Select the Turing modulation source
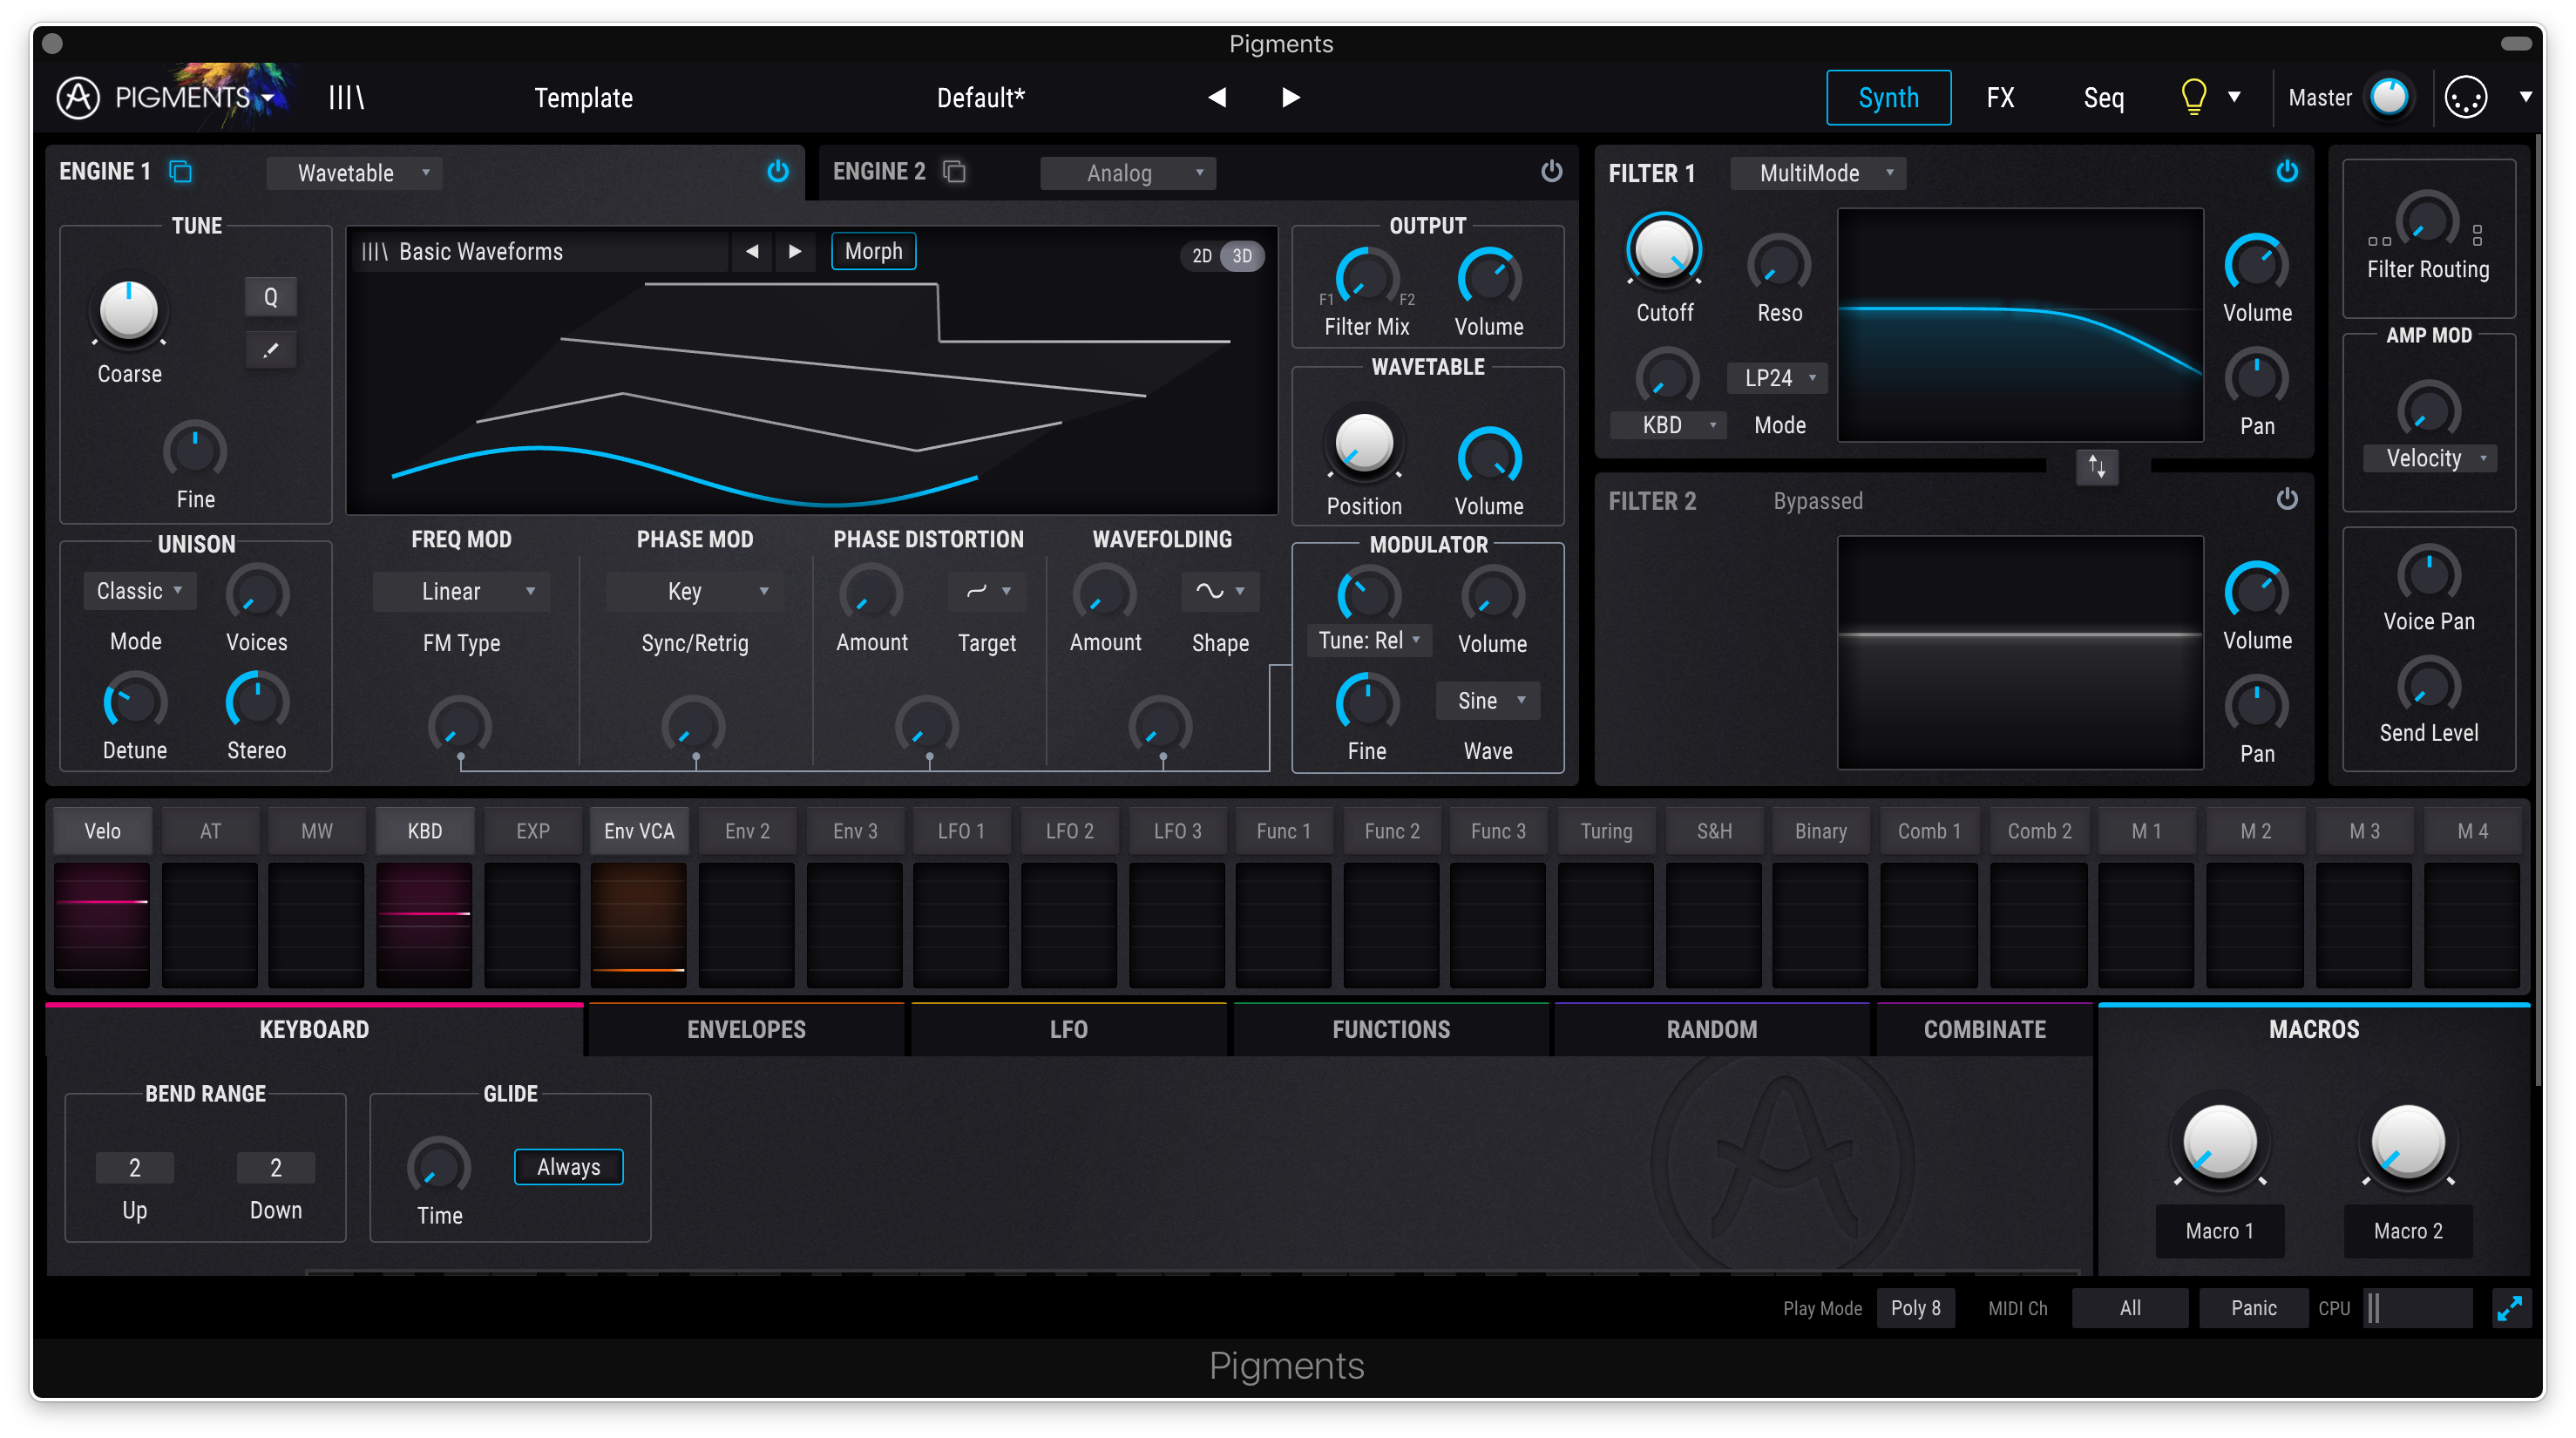Image resolution: width=2576 pixels, height=1438 pixels. [x=1606, y=831]
